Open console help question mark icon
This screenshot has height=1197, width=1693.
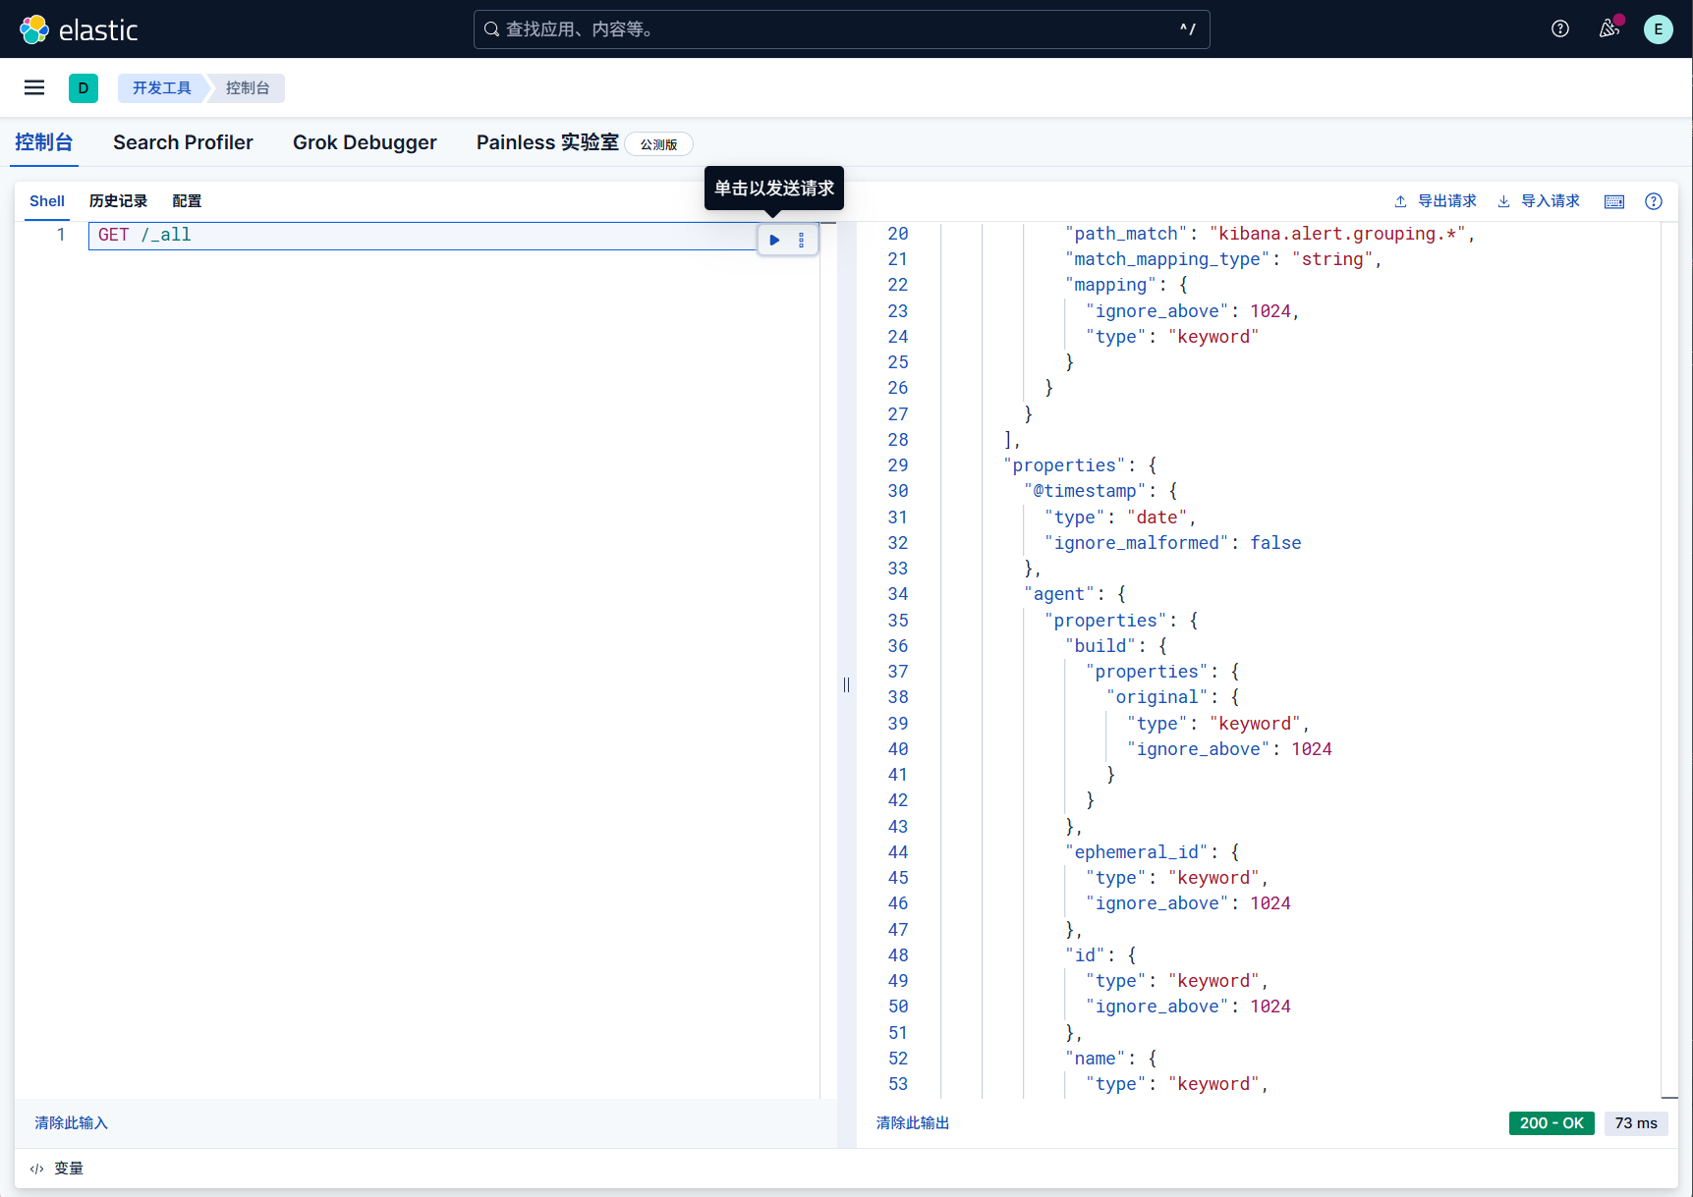[1654, 201]
